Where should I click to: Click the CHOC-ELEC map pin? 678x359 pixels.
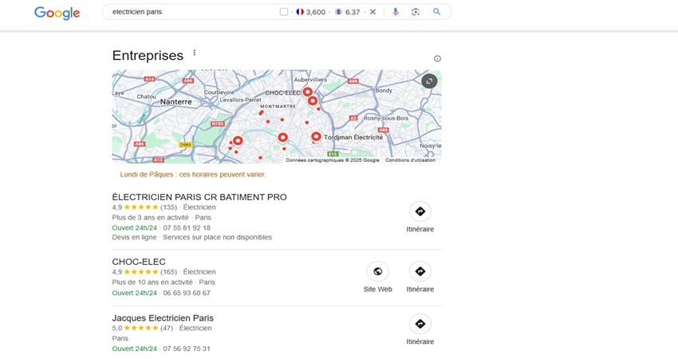307,91
